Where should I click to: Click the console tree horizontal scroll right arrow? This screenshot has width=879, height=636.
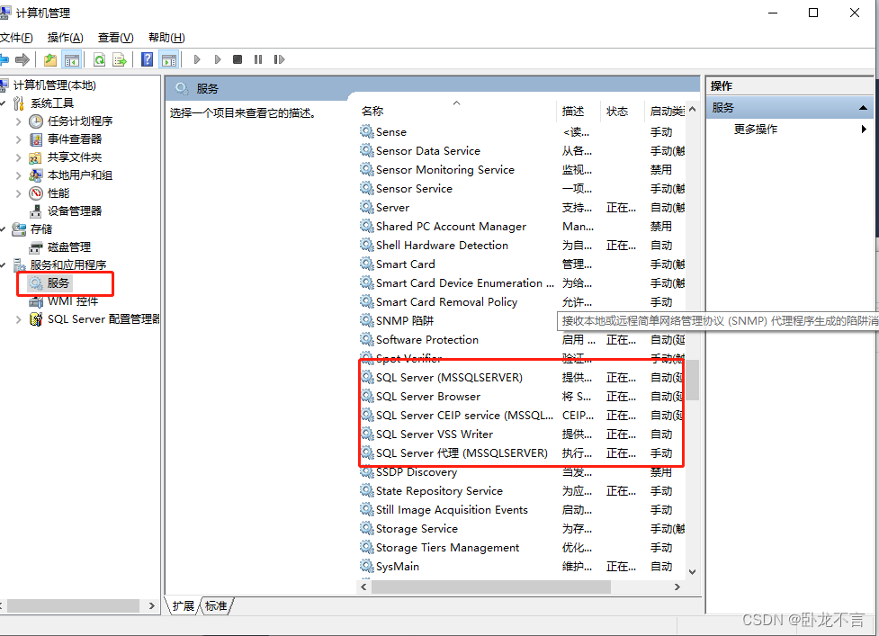[151, 605]
